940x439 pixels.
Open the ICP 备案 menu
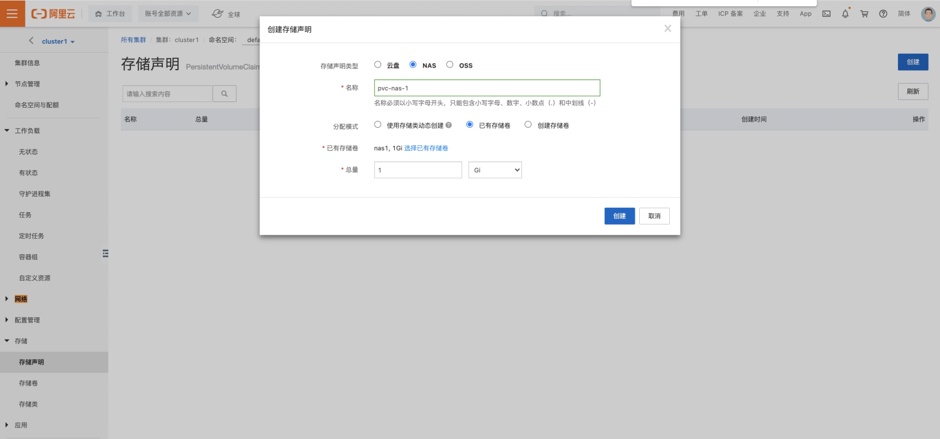(730, 14)
